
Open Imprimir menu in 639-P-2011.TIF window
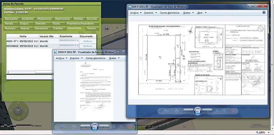(x=150, y=13)
